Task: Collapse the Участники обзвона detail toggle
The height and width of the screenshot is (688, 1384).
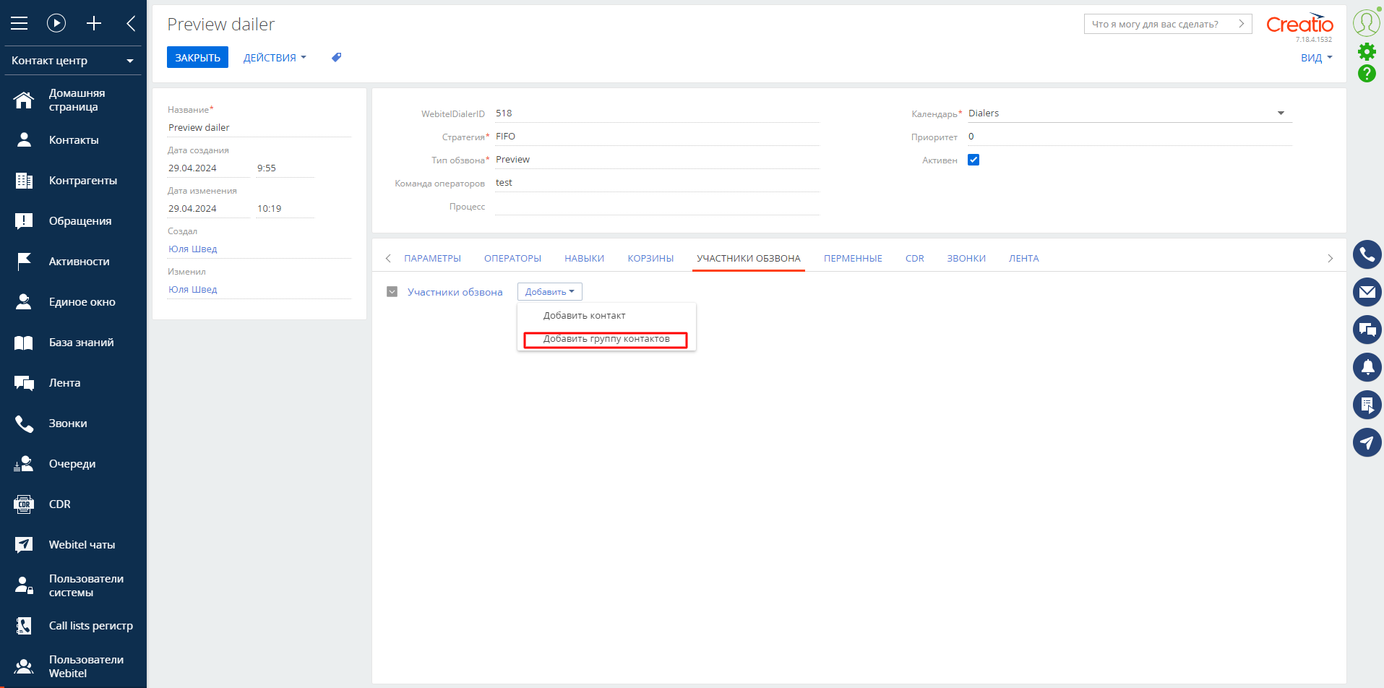Action: click(x=392, y=292)
